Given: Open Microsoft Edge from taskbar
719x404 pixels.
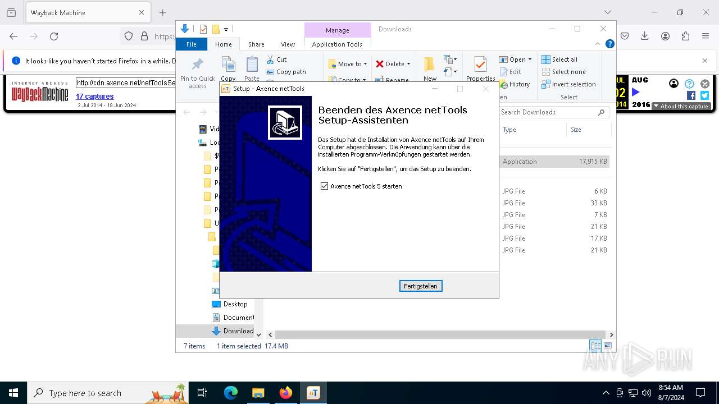Looking at the screenshot, I should tap(231, 393).
